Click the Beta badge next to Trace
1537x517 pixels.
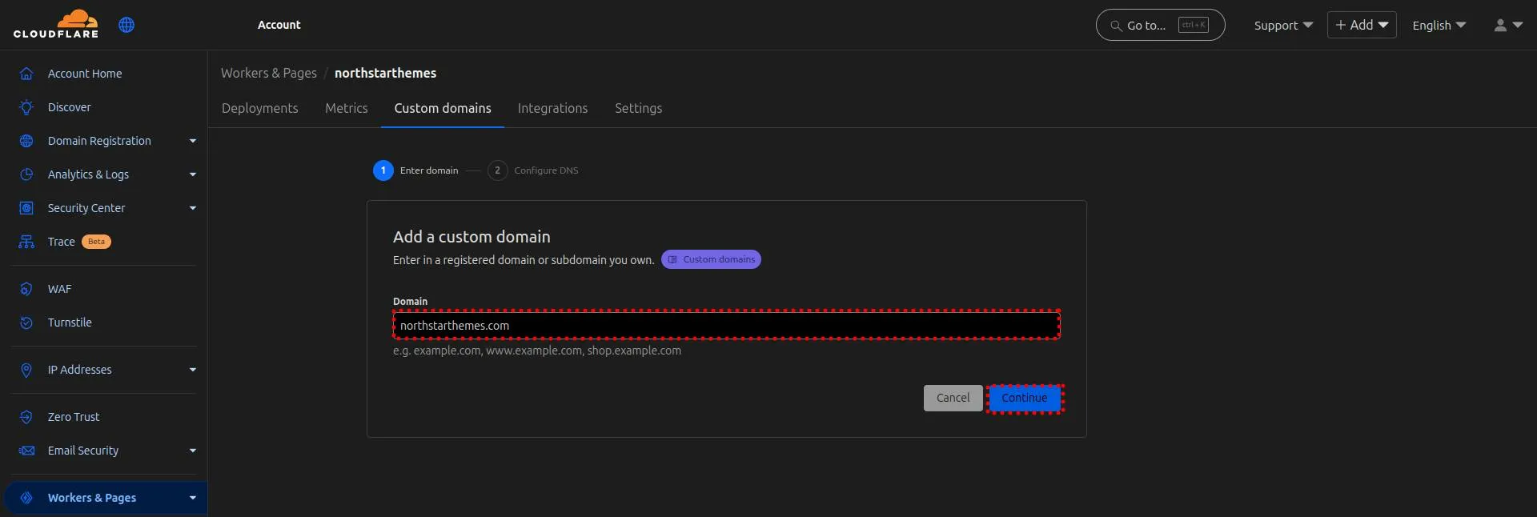click(x=96, y=242)
